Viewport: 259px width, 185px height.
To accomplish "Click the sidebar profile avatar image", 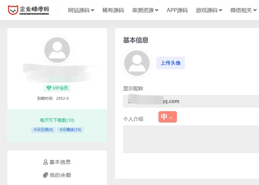I will click(57, 50).
